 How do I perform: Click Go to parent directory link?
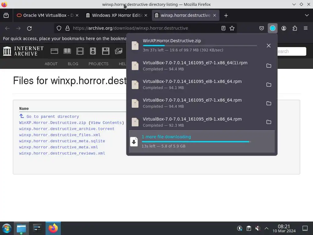53,117
